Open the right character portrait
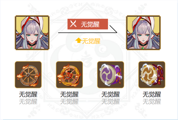This screenshot has width=178, height=120. pos(143,33)
